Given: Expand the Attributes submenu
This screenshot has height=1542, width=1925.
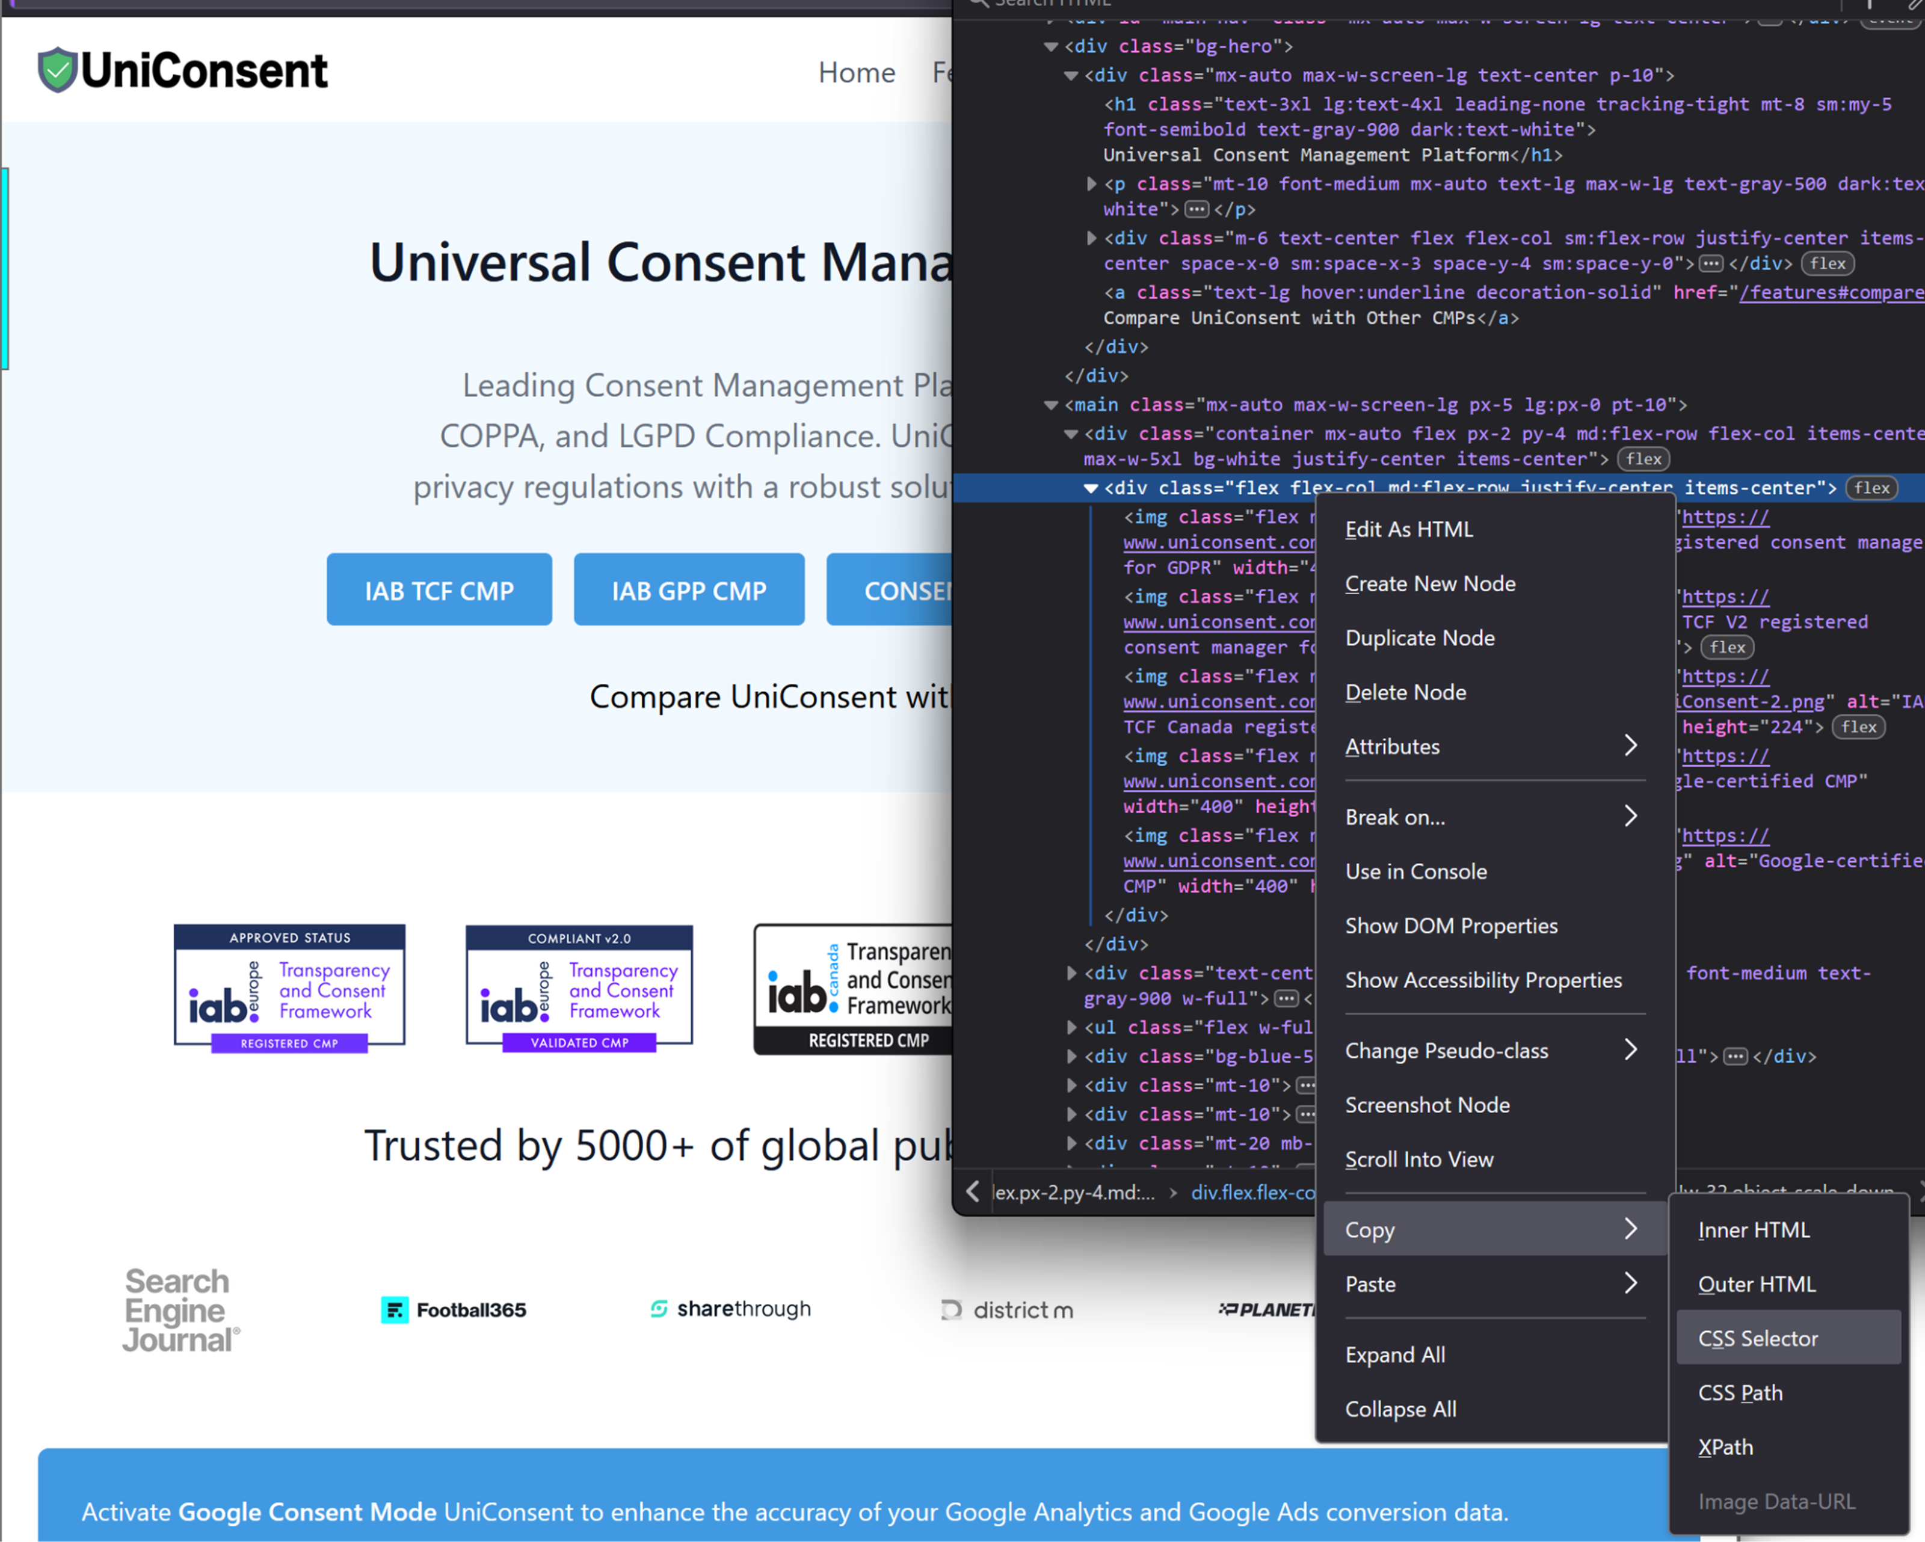Looking at the screenshot, I should 1495,746.
